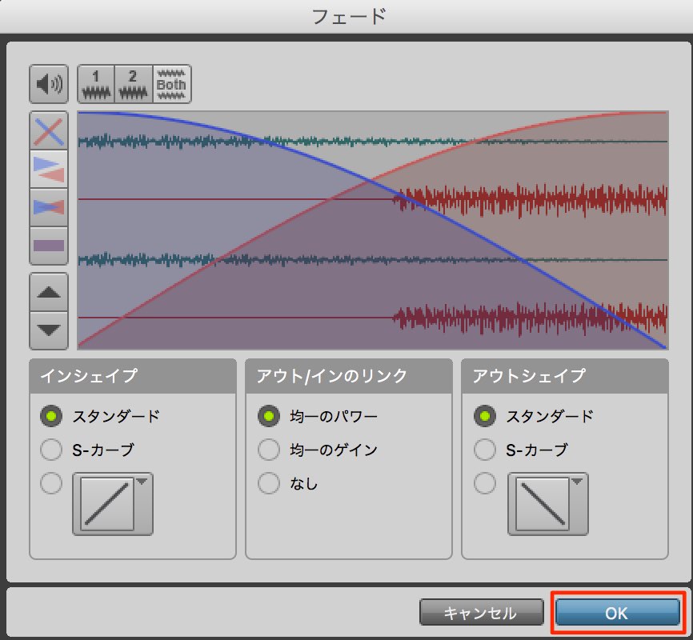Click the インシェイプ panel header
693x640 pixels.
pos(133,376)
